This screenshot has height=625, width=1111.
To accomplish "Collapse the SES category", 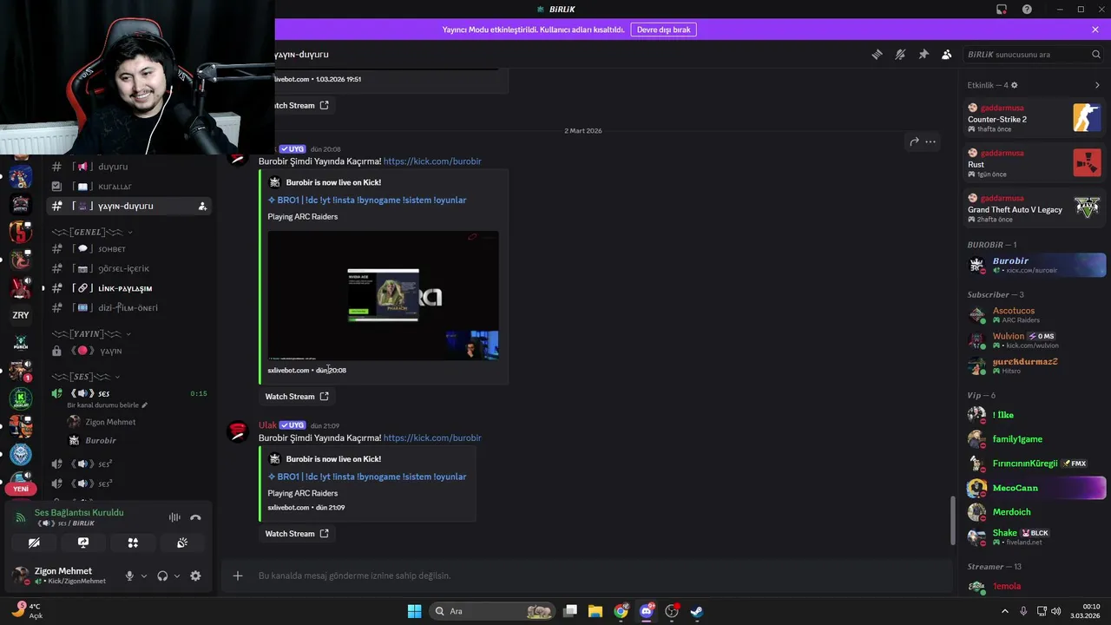I will [85, 376].
